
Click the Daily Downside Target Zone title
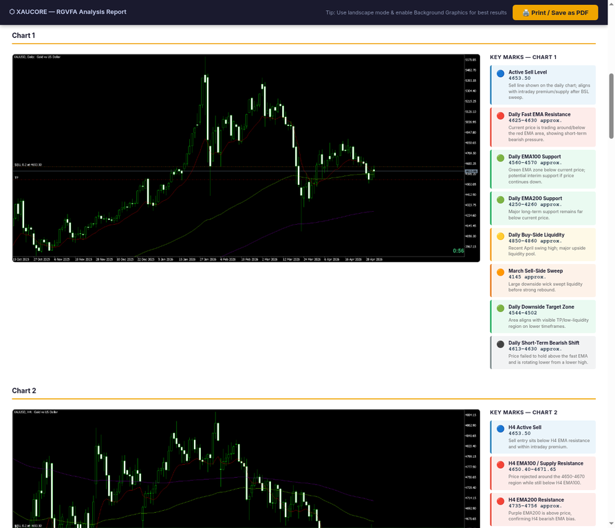pyautogui.click(x=541, y=307)
